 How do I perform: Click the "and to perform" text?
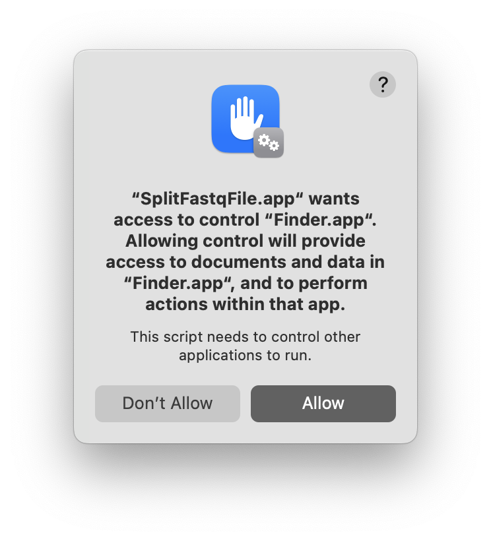(304, 283)
